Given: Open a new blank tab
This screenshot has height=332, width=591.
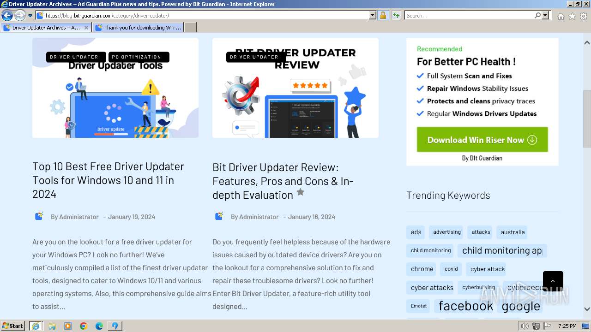Looking at the screenshot, I should [x=190, y=28].
